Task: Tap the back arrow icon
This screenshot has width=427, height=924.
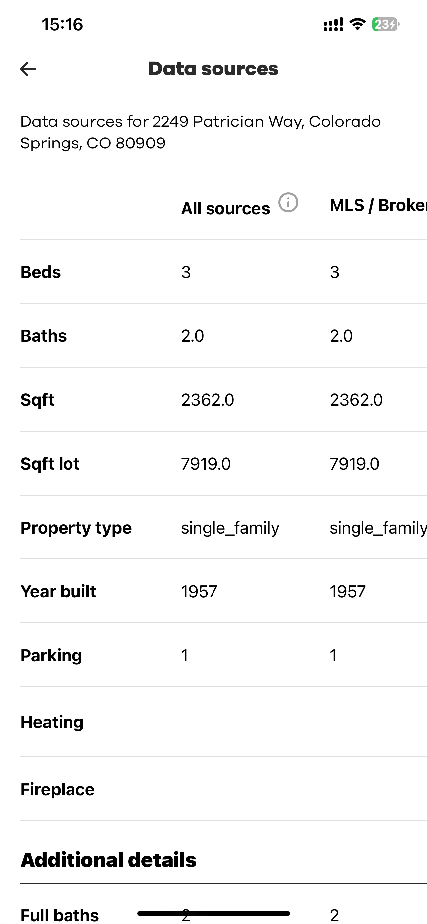Action: pos(28,69)
